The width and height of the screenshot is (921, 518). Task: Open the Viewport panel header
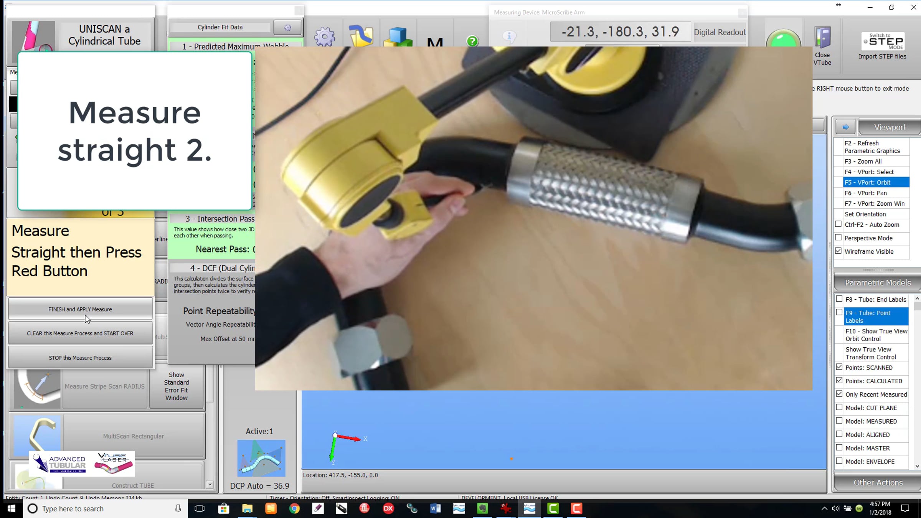click(890, 127)
